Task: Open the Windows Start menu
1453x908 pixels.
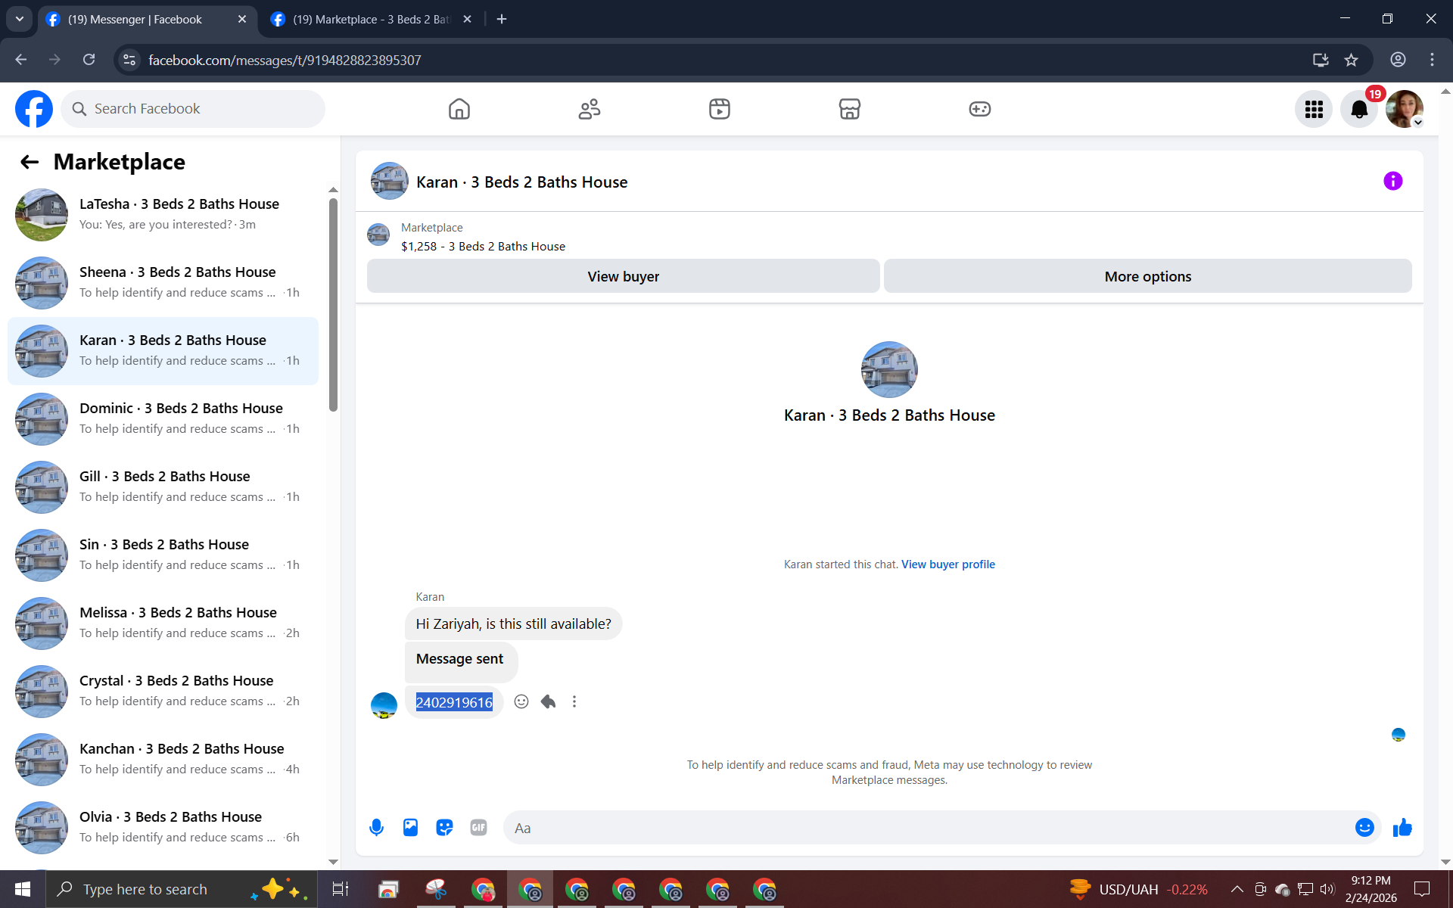Action: (23, 889)
